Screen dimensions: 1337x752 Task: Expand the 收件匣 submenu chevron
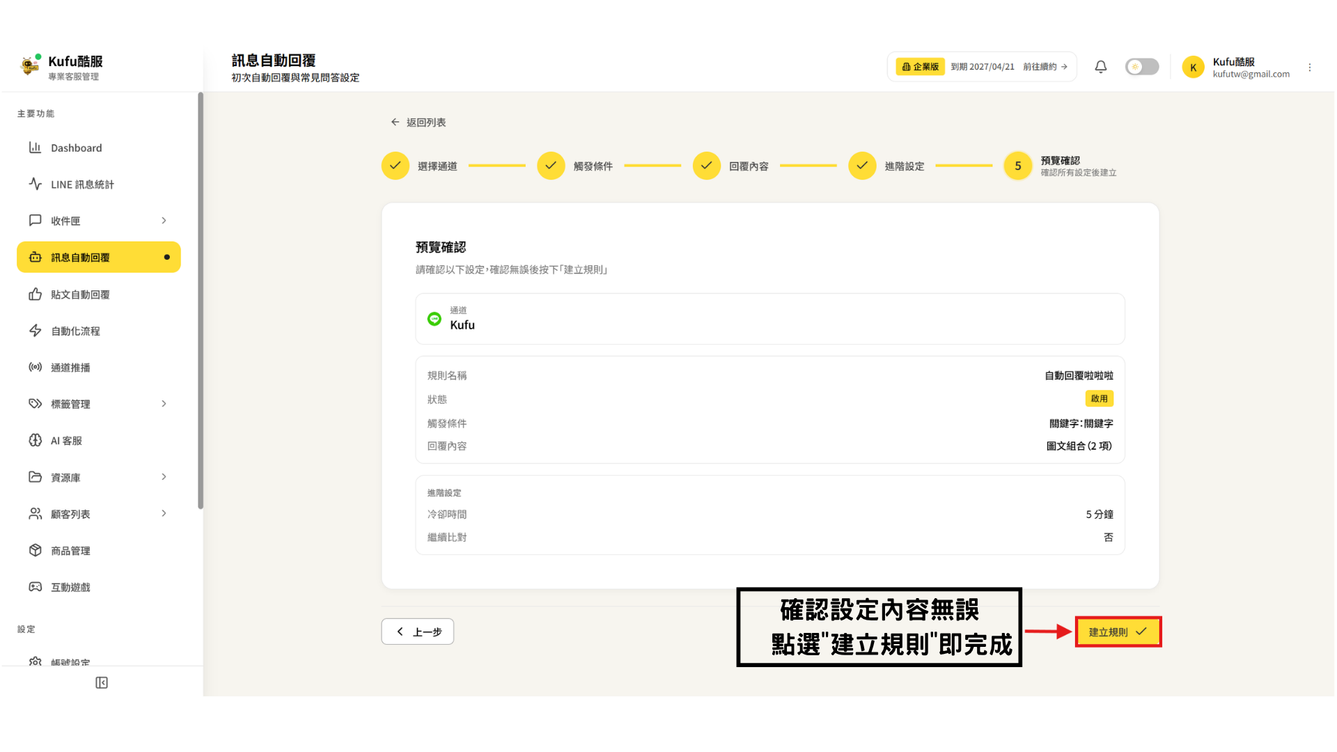164,221
